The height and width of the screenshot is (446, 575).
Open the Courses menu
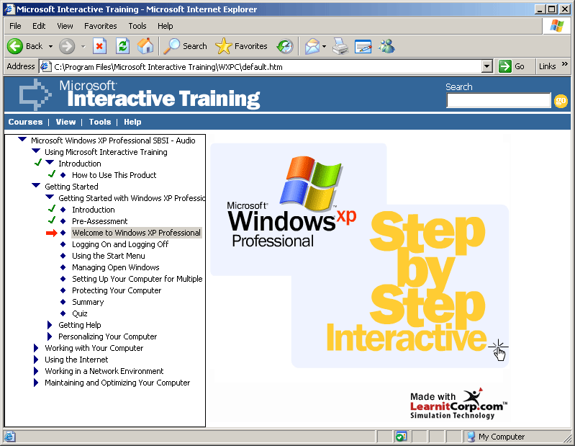click(x=25, y=122)
